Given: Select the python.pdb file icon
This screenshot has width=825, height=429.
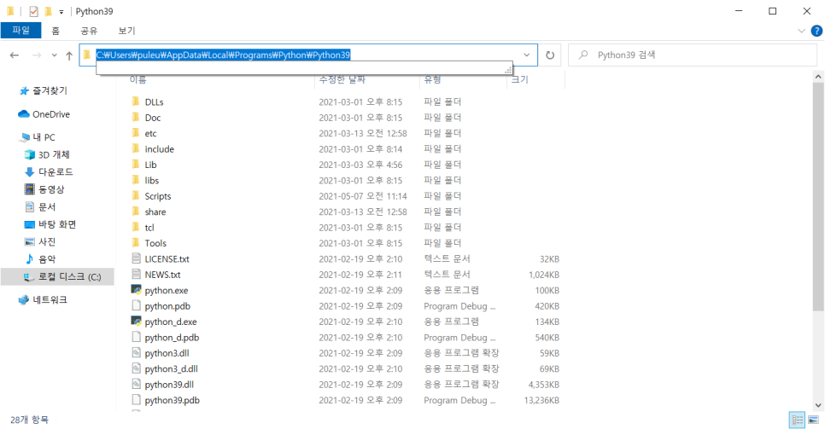Looking at the screenshot, I should tap(137, 306).
